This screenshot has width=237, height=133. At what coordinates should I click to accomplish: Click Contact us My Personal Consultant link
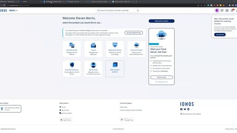[131, 110]
